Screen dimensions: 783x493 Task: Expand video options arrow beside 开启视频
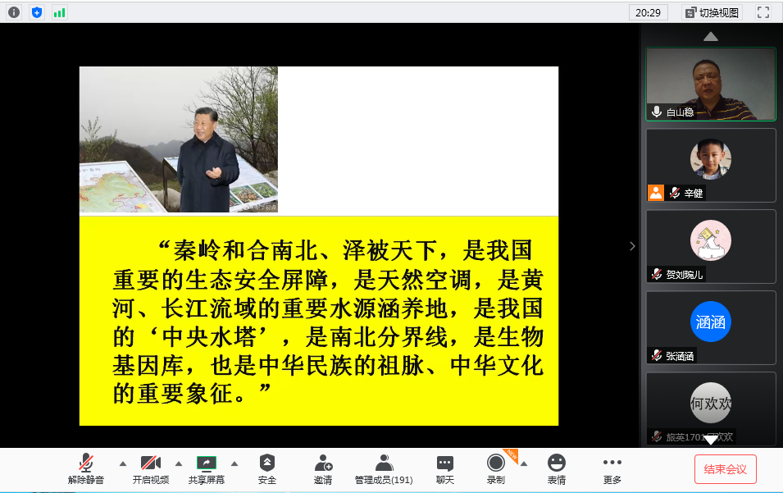click(x=179, y=463)
